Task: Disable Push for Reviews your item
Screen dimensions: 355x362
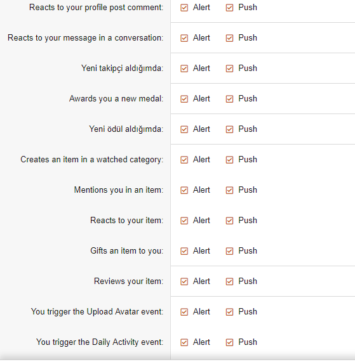Action: click(229, 281)
